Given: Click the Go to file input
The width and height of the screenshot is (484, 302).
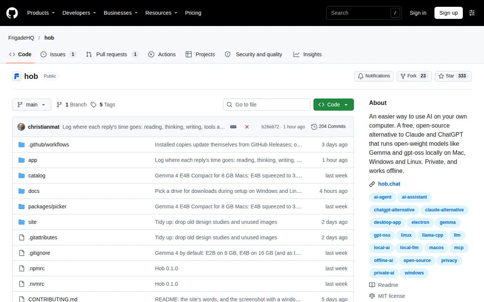Looking at the screenshot, I should click(267, 105).
